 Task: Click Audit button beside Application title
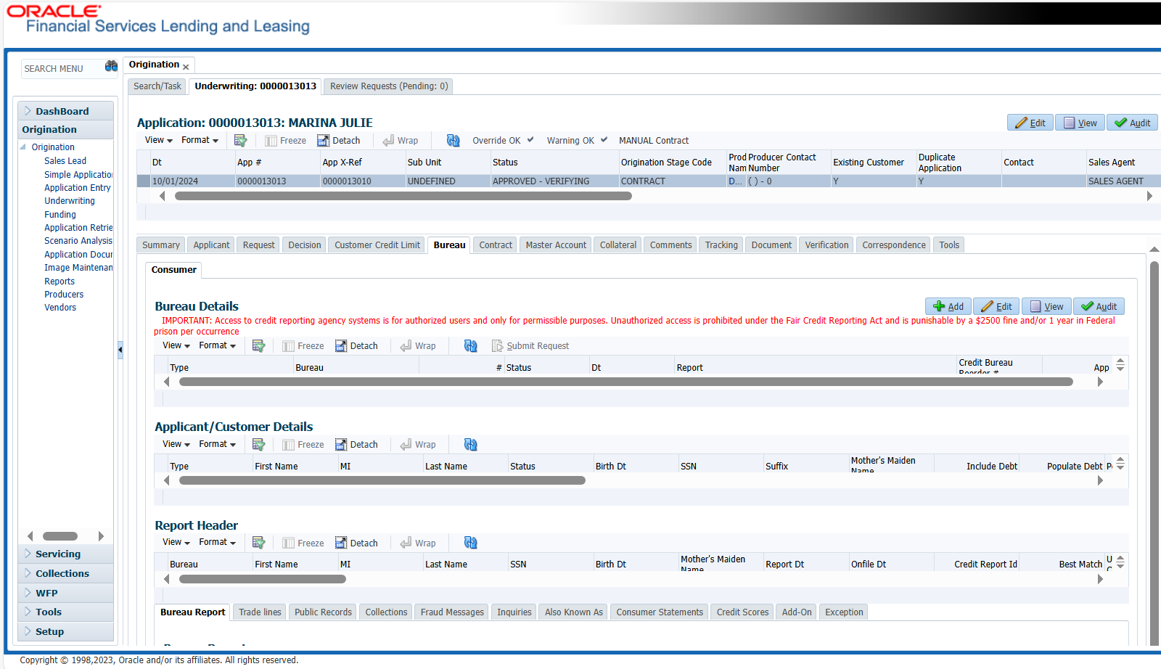pyautogui.click(x=1132, y=123)
